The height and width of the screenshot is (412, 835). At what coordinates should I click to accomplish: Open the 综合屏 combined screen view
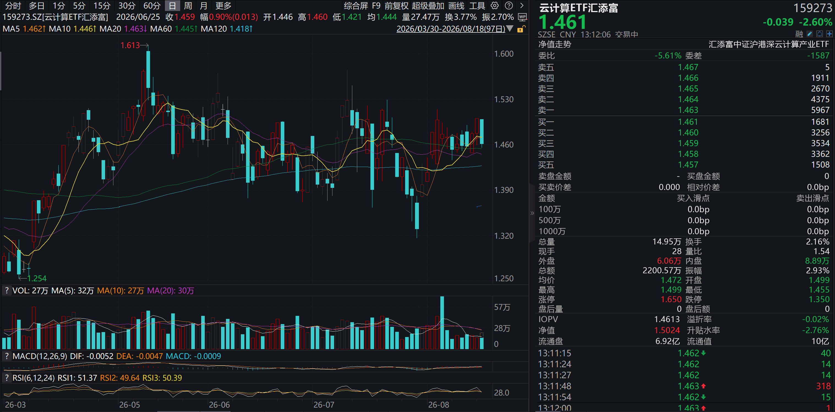click(x=356, y=6)
